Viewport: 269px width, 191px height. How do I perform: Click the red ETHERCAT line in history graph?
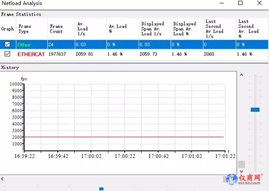[x=124, y=137]
